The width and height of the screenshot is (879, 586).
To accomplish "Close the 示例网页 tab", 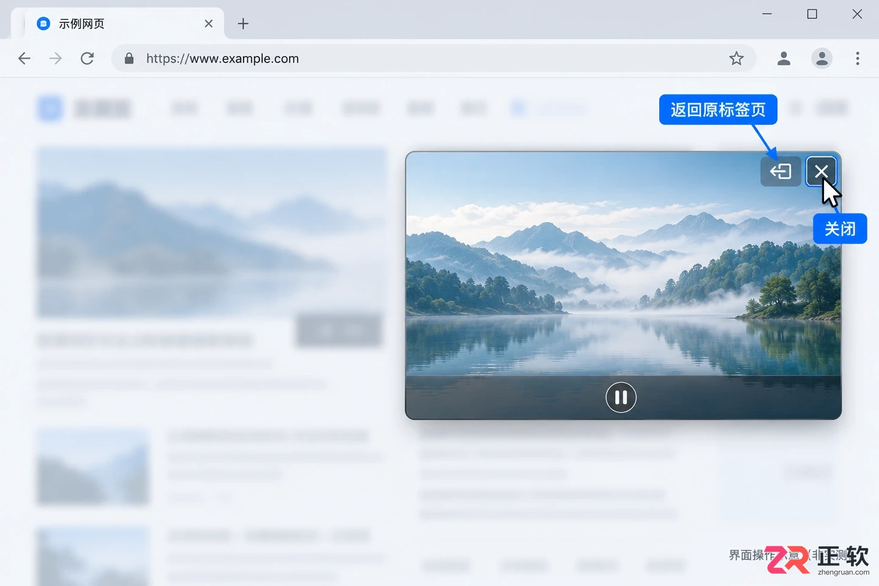I will pos(209,24).
